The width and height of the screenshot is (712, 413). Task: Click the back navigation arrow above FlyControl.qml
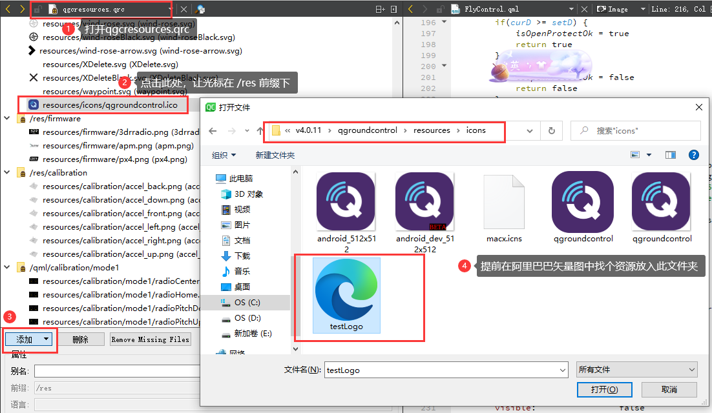[410, 8]
